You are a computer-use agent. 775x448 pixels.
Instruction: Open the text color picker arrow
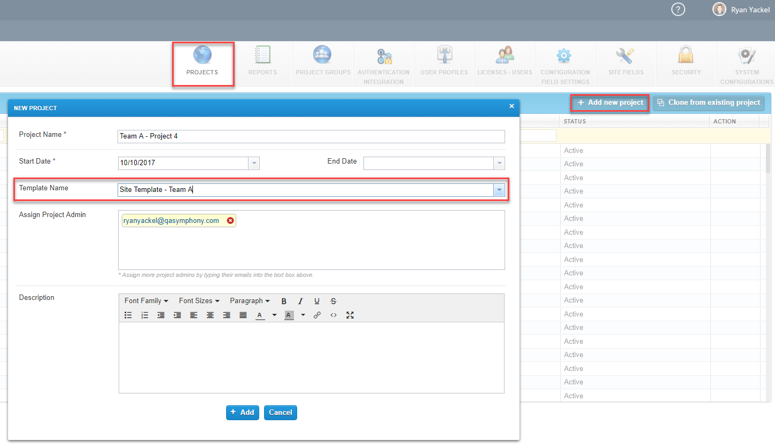click(x=274, y=315)
